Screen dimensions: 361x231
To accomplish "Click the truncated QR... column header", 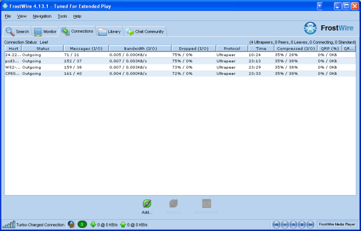I will (349, 49).
